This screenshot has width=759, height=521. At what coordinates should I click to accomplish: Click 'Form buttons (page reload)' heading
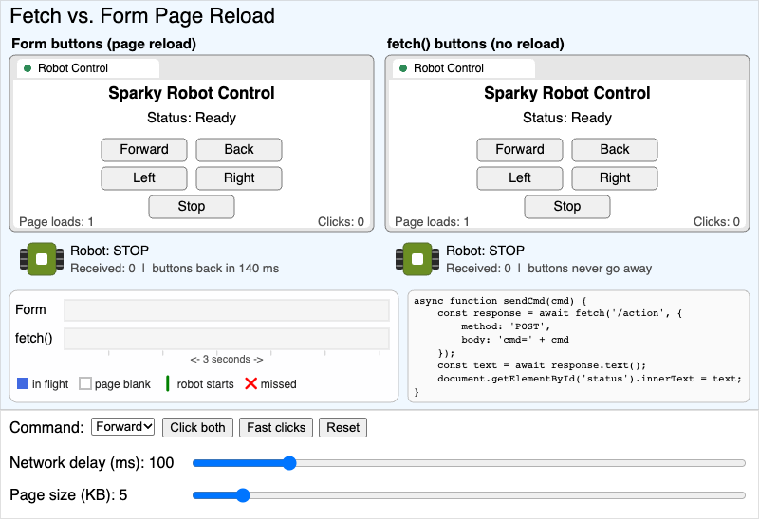pos(103,44)
